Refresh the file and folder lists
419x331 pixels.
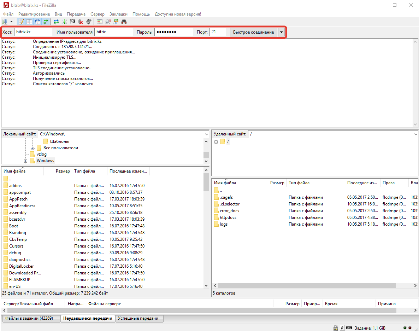pyautogui.click(x=56, y=22)
